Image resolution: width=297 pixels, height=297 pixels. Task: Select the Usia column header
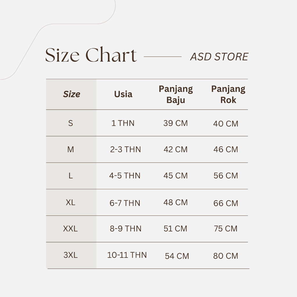(123, 94)
